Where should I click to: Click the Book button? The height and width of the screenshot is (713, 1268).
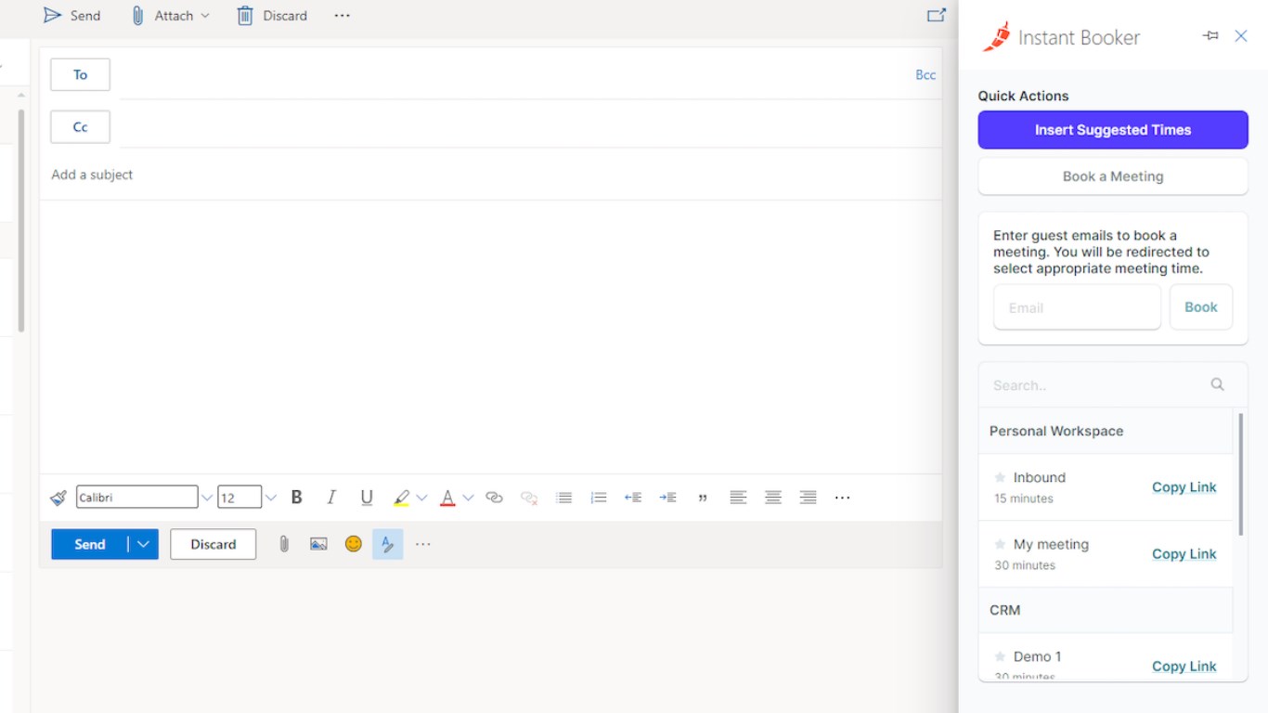1201,307
